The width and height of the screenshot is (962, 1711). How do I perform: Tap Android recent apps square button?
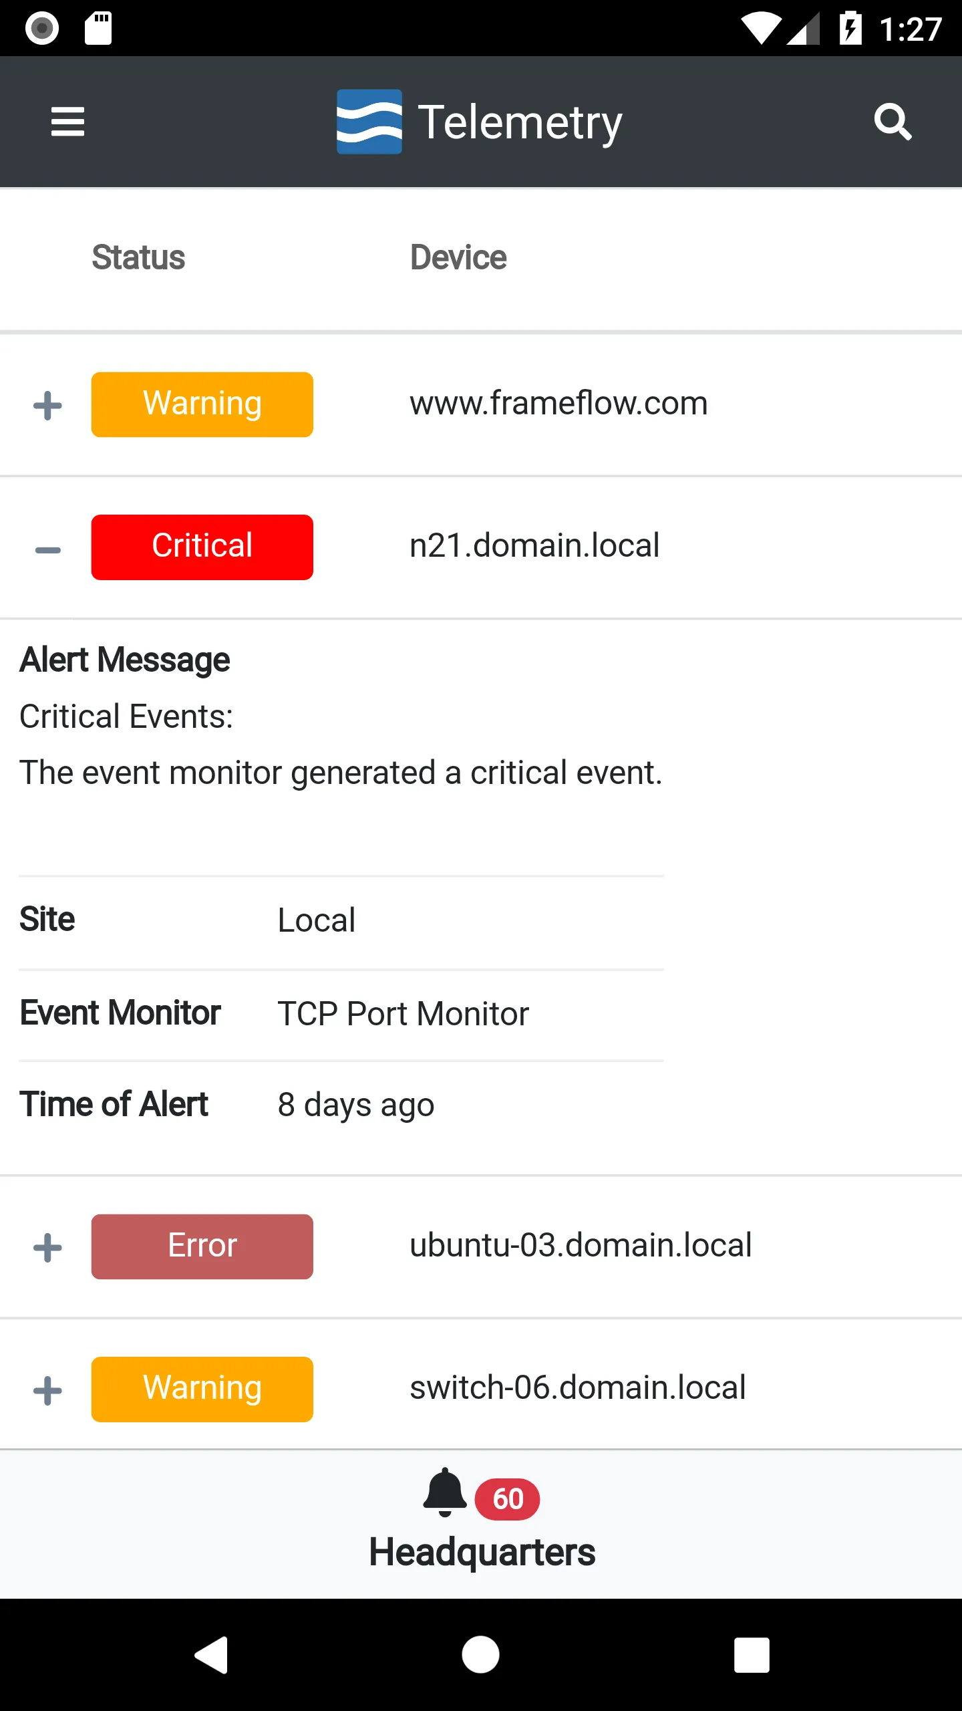(752, 1655)
